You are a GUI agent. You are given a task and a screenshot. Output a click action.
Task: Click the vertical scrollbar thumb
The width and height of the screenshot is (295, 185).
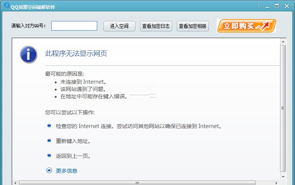point(283,108)
